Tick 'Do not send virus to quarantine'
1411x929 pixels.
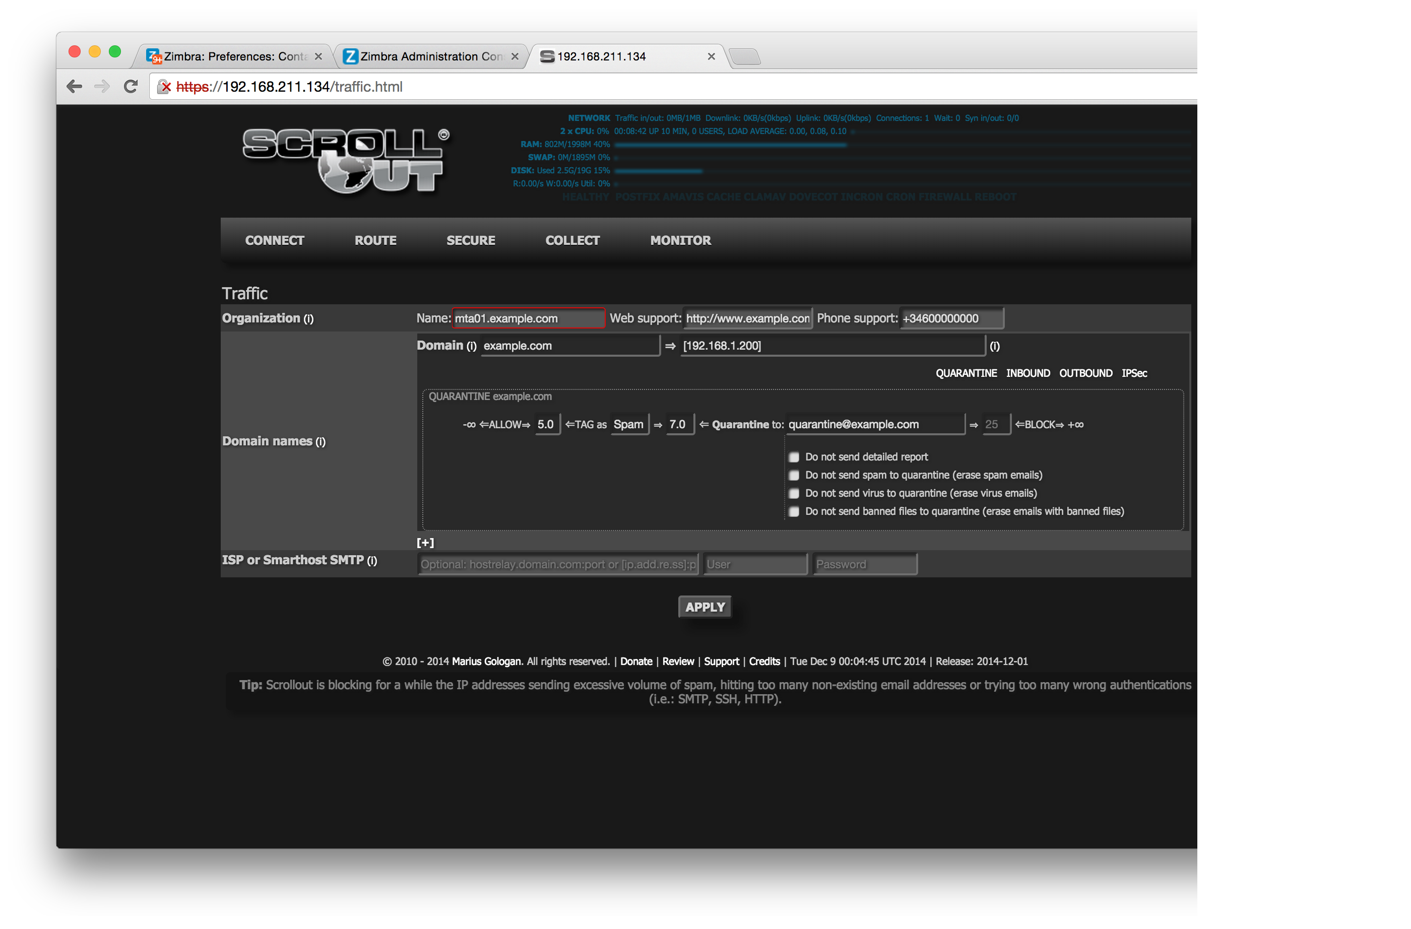point(794,493)
